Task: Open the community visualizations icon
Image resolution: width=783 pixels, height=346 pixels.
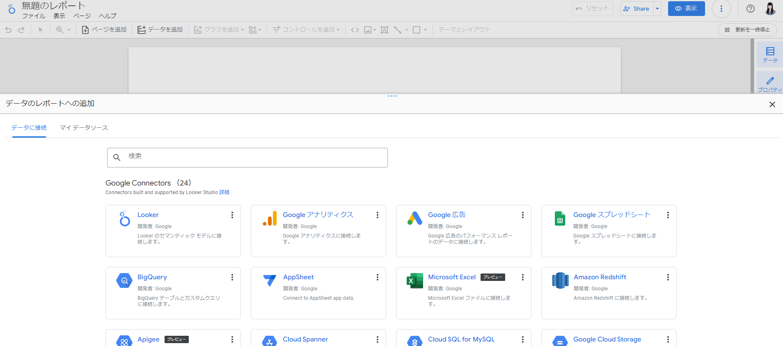Action: coord(253,30)
